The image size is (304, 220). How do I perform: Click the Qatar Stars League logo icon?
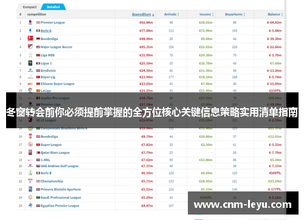pyautogui.click(x=30, y=153)
